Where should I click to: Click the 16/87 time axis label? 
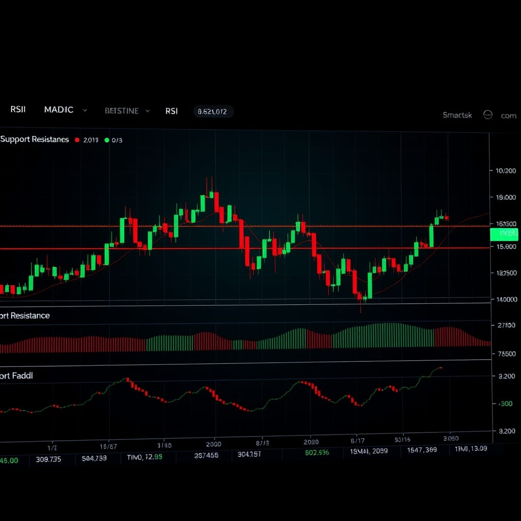[x=108, y=447]
